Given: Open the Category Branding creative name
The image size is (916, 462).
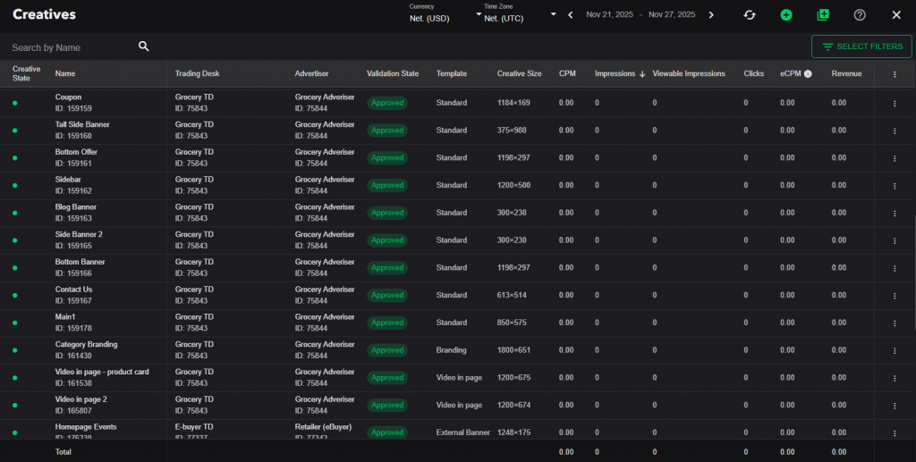Looking at the screenshot, I should 86,344.
